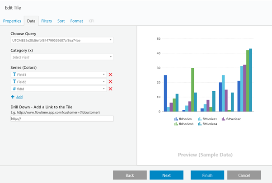Image resolution: width=272 pixels, height=183 pixels.
Task: Click the fldSeries3 legend icon
Action: tap(176, 124)
